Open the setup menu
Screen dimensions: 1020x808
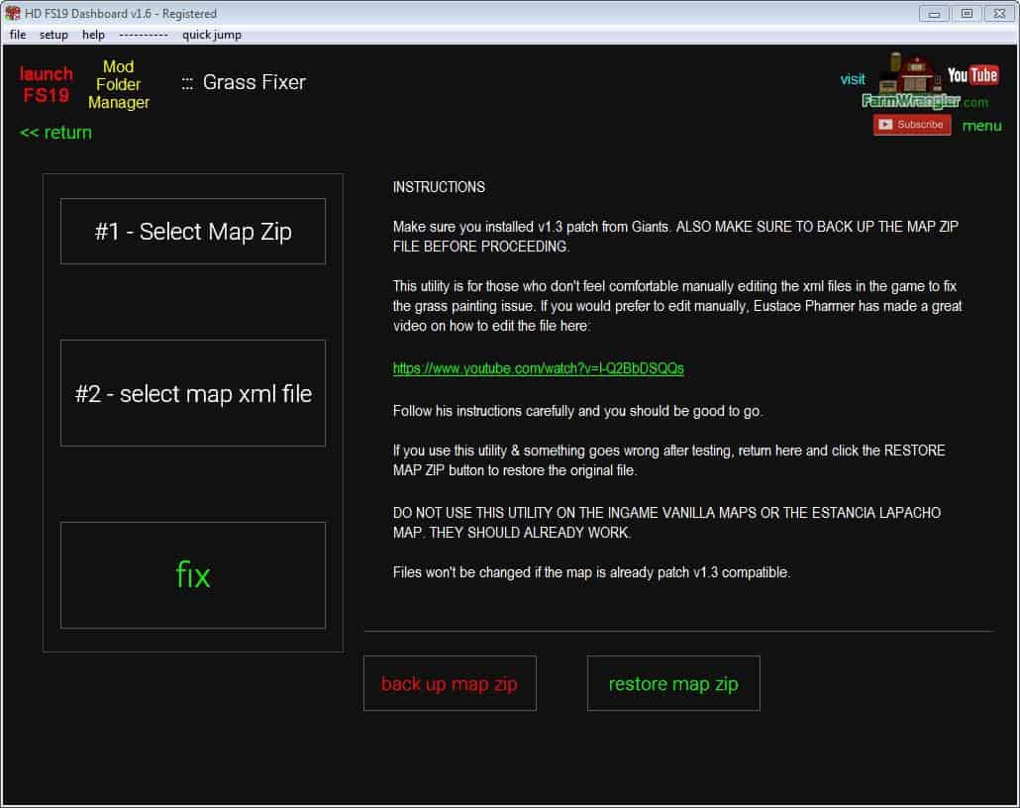coord(53,35)
